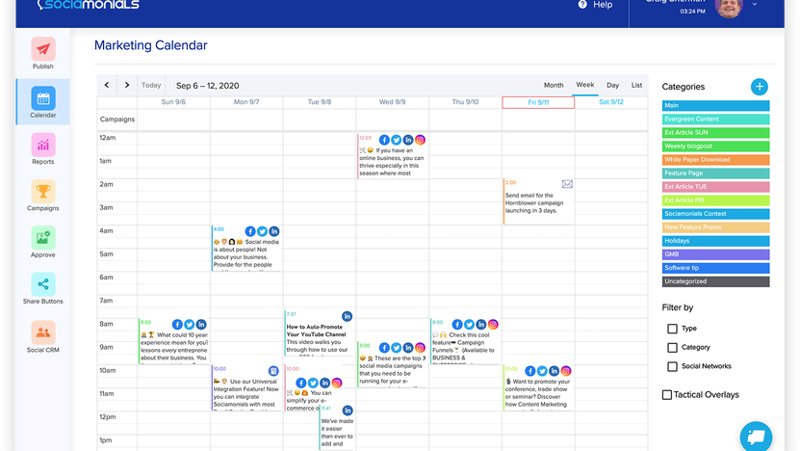
Task: Check the Category filter checkbox
Action: (672, 348)
